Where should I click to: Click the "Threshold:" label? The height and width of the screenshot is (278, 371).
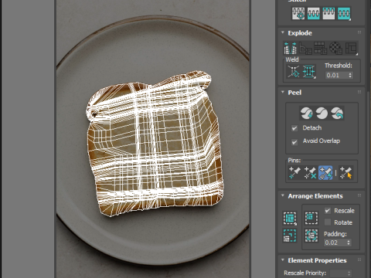pos(339,66)
